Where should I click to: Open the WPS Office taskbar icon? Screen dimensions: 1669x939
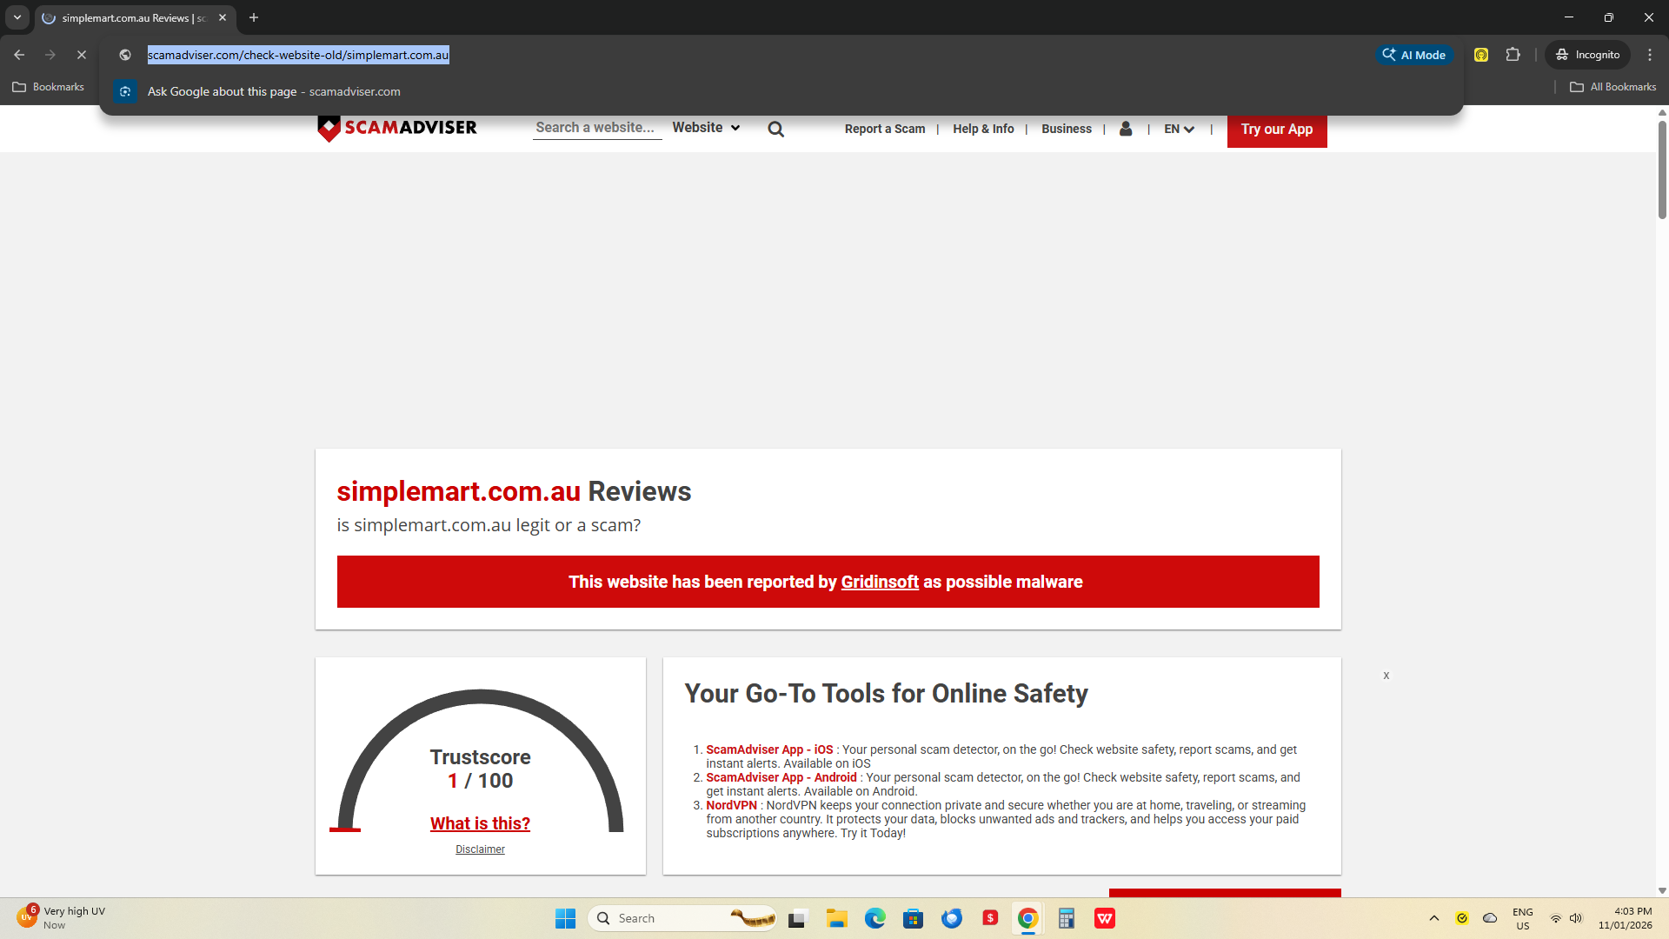tap(1105, 918)
